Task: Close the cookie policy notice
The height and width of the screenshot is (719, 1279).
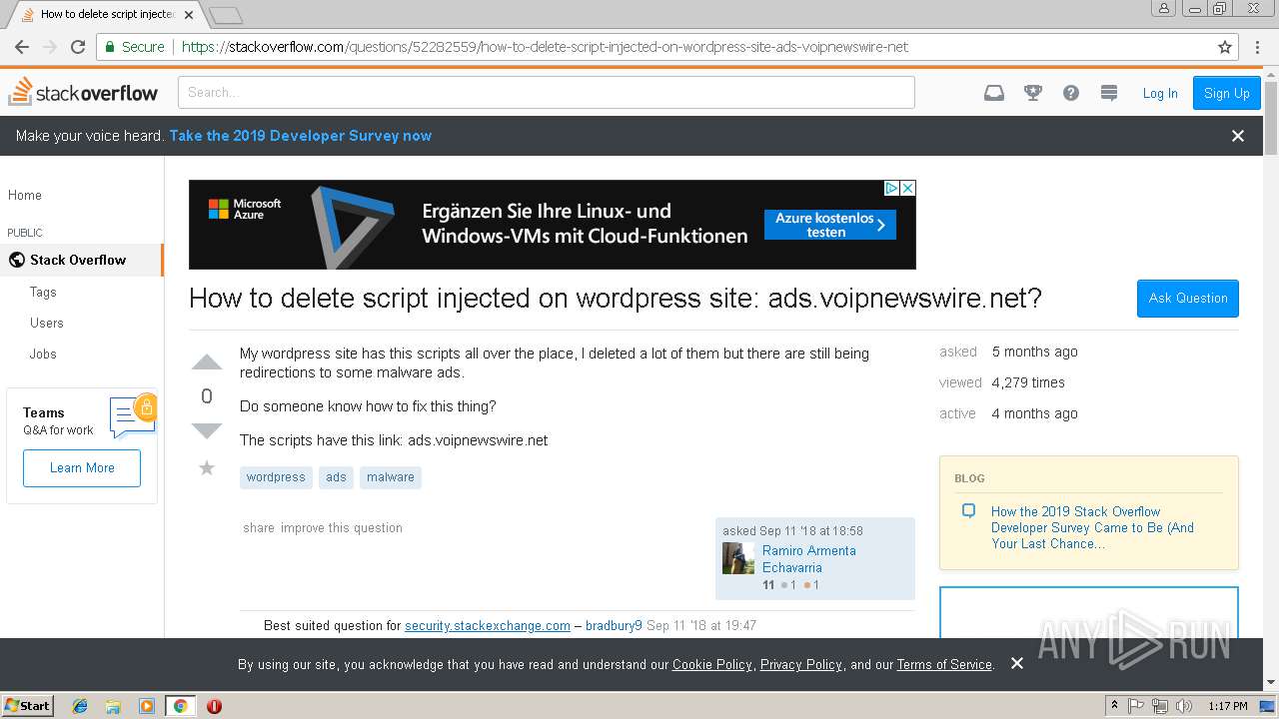Action: tap(1017, 663)
